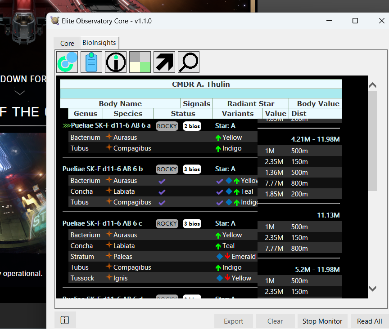Click the 'Body Name' column header
The image size is (389, 329).
120,103
